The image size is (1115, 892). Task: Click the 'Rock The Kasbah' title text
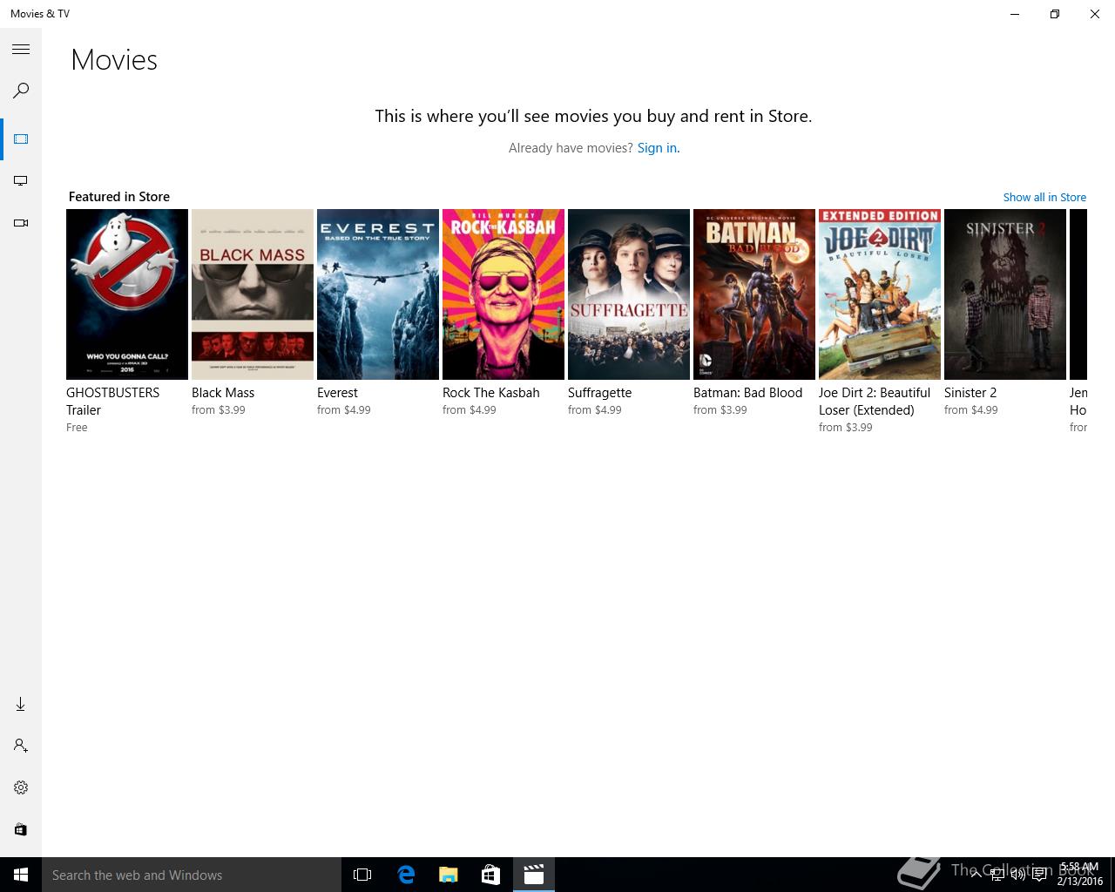tap(491, 393)
